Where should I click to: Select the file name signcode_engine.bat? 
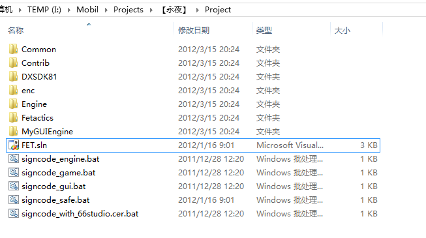click(x=60, y=159)
